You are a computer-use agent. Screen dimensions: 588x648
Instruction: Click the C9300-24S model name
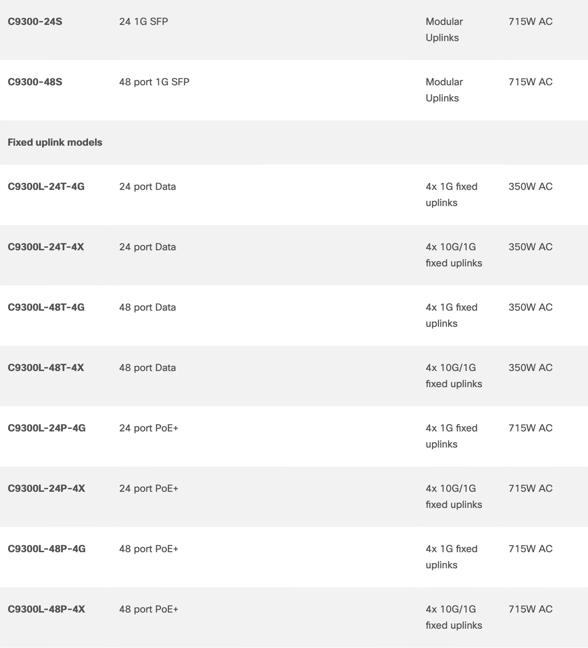click(35, 22)
